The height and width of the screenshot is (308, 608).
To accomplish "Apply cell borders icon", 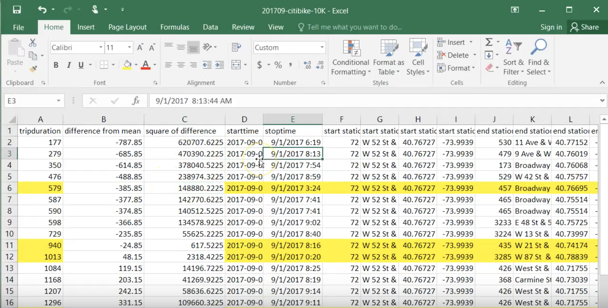I will [104, 65].
